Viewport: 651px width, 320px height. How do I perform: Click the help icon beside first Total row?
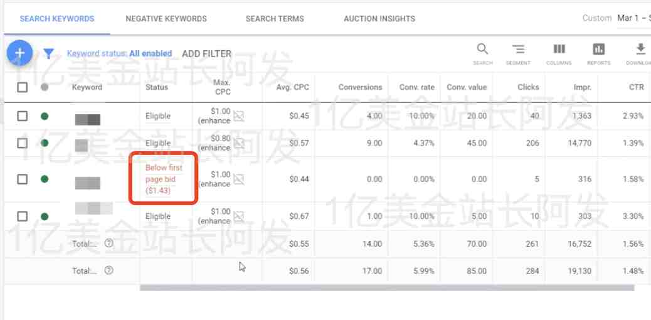tap(109, 243)
